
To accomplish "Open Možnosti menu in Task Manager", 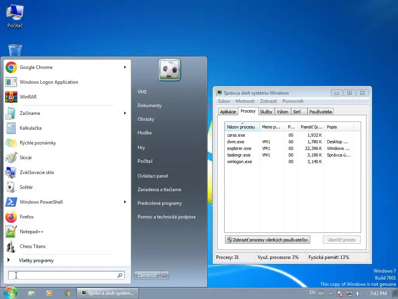I will (x=245, y=101).
